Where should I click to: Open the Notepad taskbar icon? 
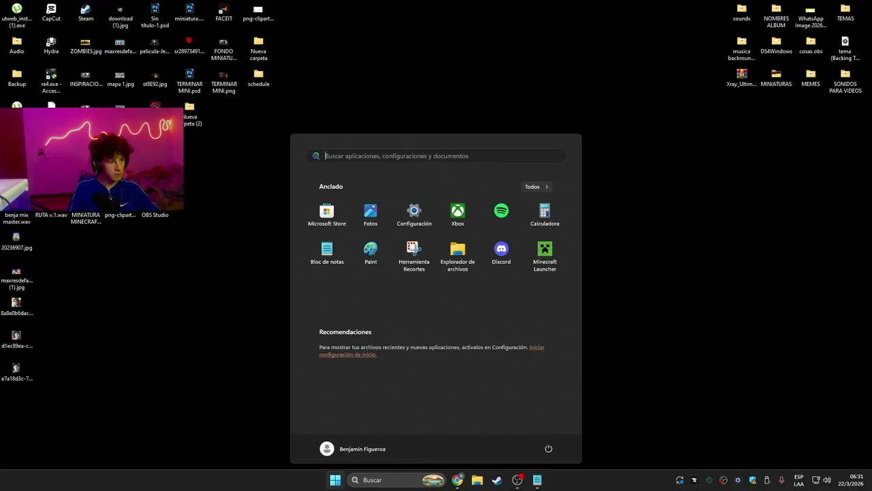point(537,480)
